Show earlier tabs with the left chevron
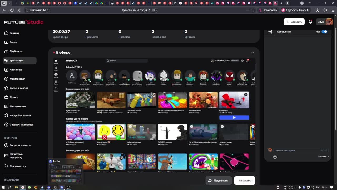 pos(16,3)
